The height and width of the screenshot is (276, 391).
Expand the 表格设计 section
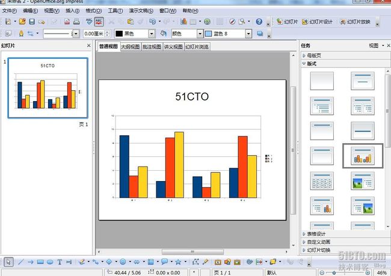[345, 234]
